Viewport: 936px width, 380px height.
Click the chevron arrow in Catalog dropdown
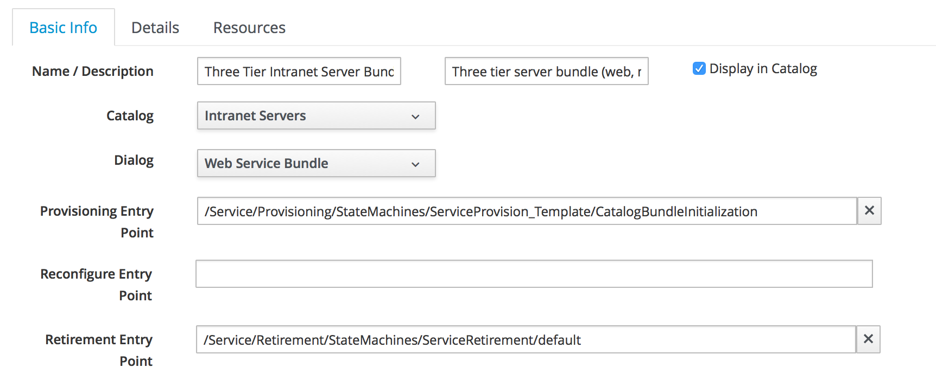pos(415,117)
